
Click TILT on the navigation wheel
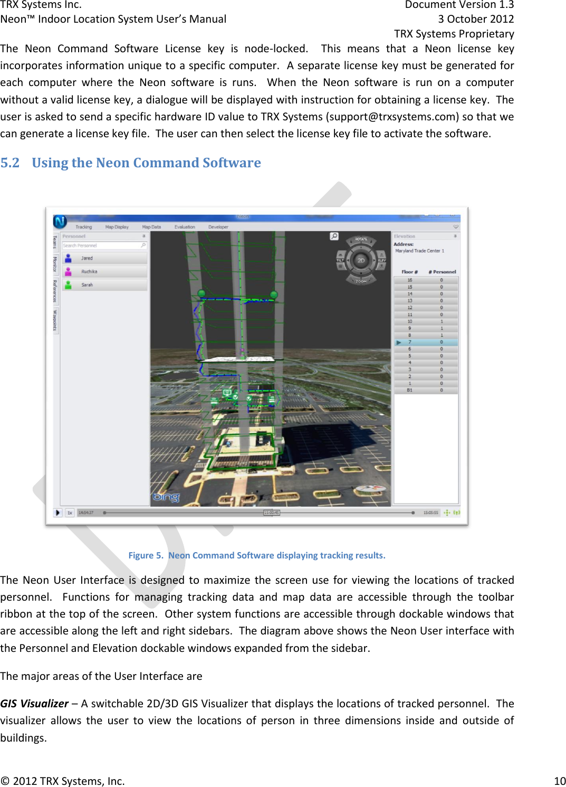341,260
